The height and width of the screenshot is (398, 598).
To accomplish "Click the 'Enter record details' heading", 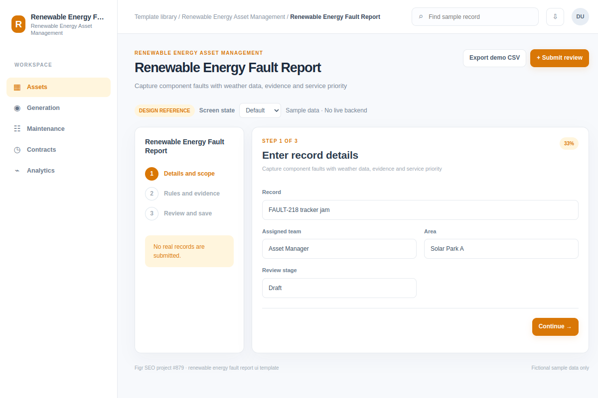I will point(310,155).
